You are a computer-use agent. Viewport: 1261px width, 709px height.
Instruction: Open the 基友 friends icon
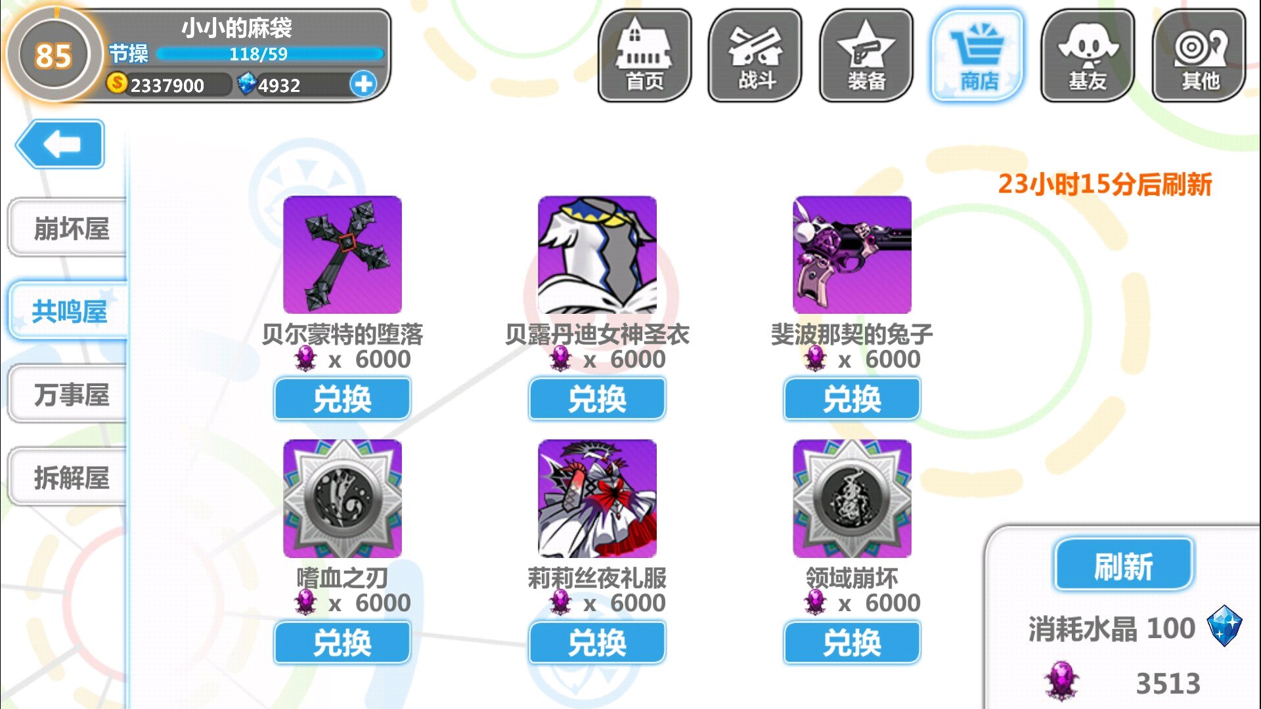(x=1088, y=55)
